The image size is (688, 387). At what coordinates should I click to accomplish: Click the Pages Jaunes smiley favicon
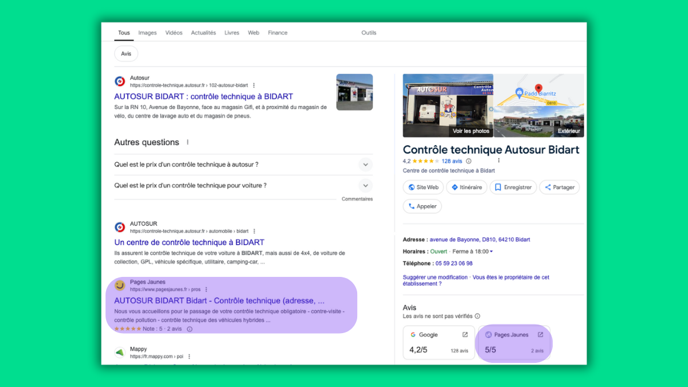[120, 286]
